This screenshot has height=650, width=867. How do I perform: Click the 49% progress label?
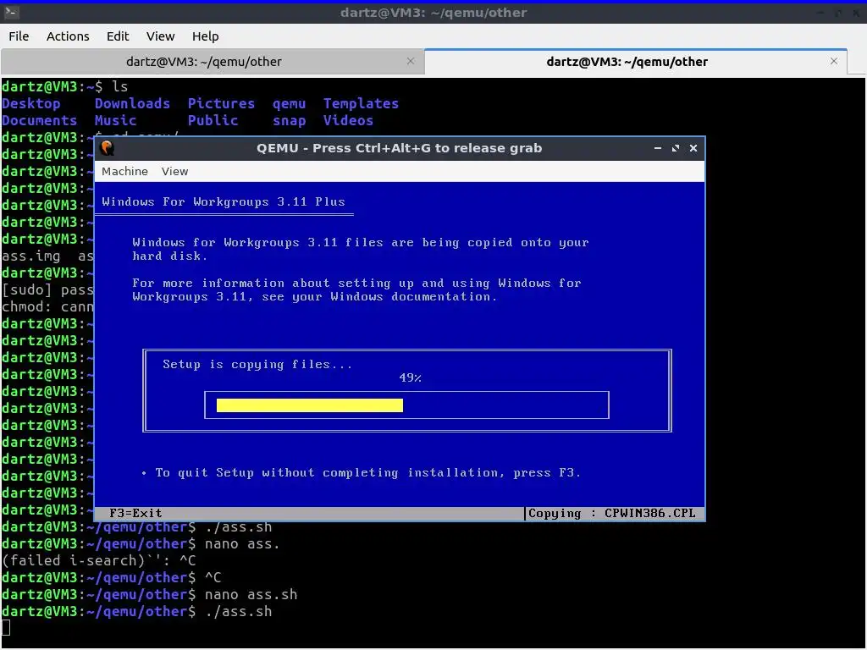(x=411, y=378)
